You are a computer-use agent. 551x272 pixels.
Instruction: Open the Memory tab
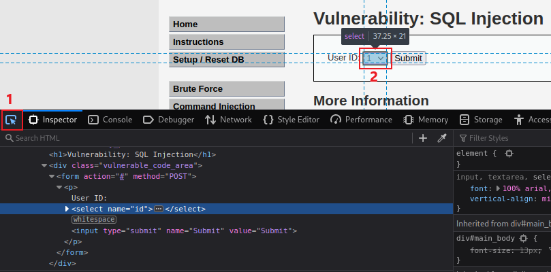pos(426,120)
